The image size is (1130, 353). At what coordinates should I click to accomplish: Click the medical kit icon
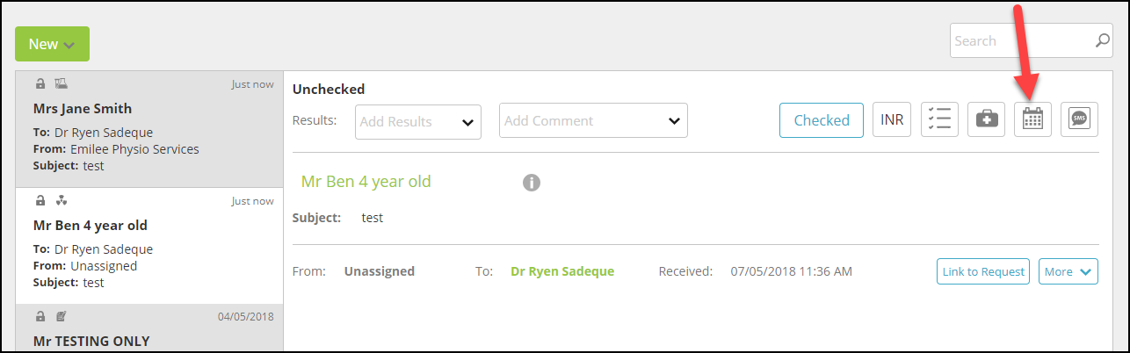point(987,119)
